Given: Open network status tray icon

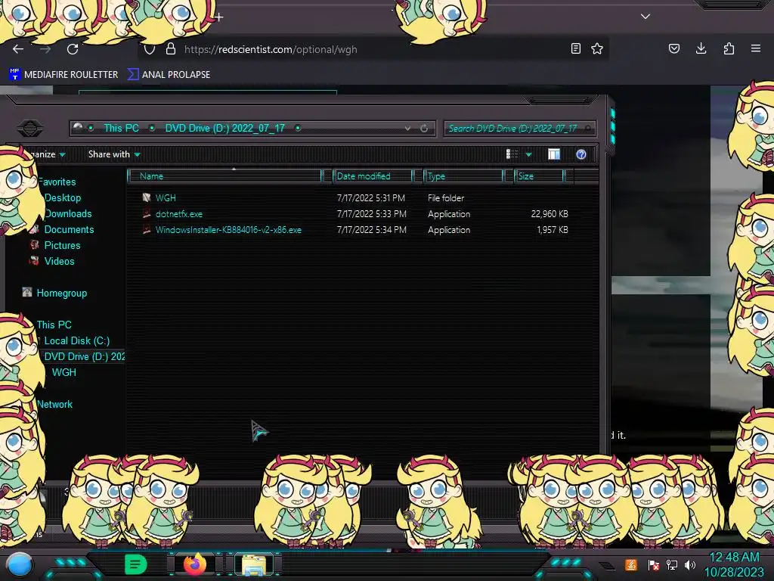Looking at the screenshot, I should (x=672, y=564).
